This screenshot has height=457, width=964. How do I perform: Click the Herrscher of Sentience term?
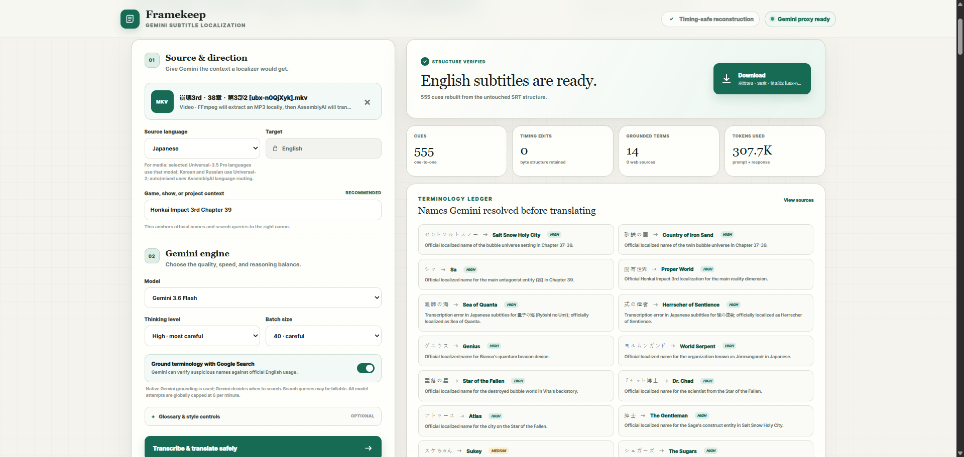tap(691, 304)
